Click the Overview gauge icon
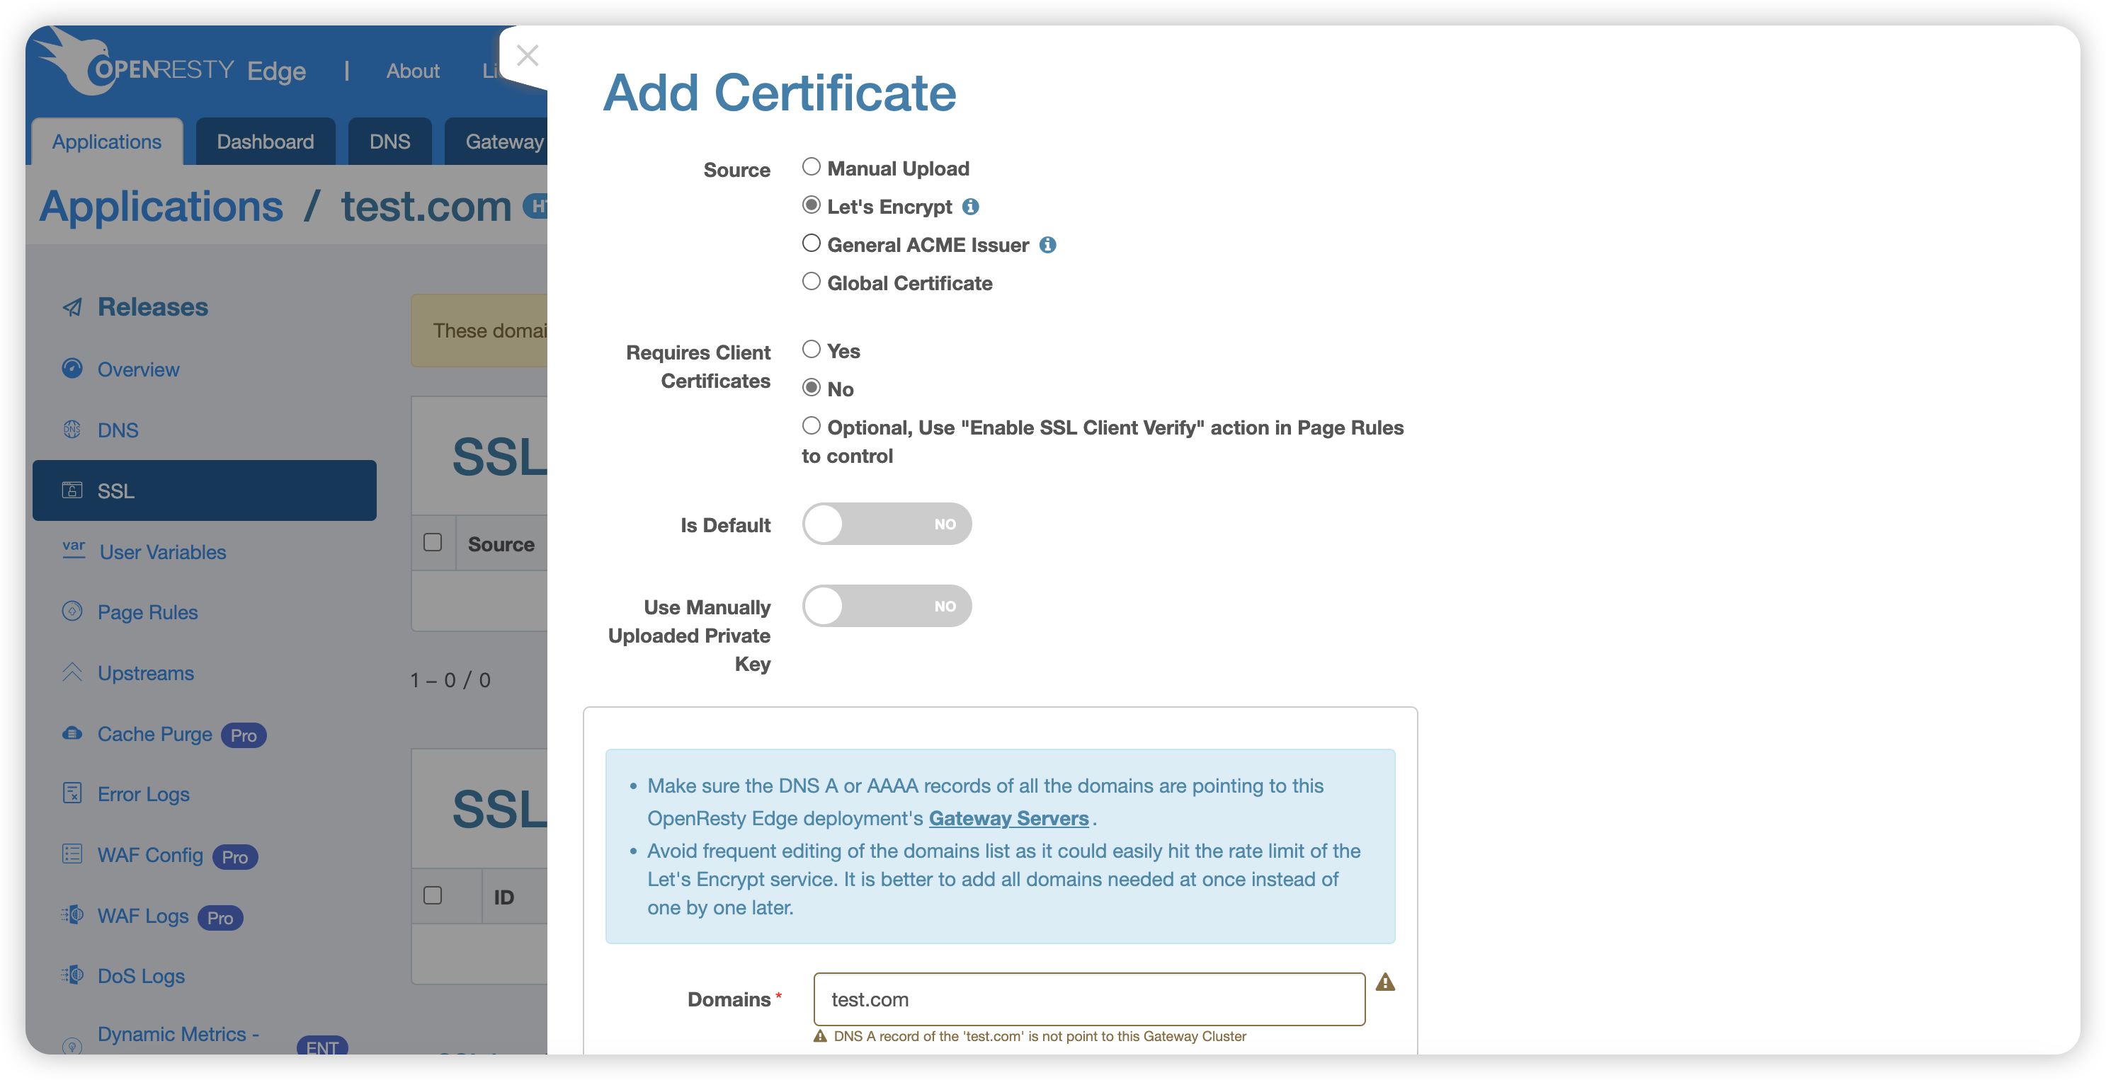This screenshot has width=2106, height=1080. click(x=73, y=369)
